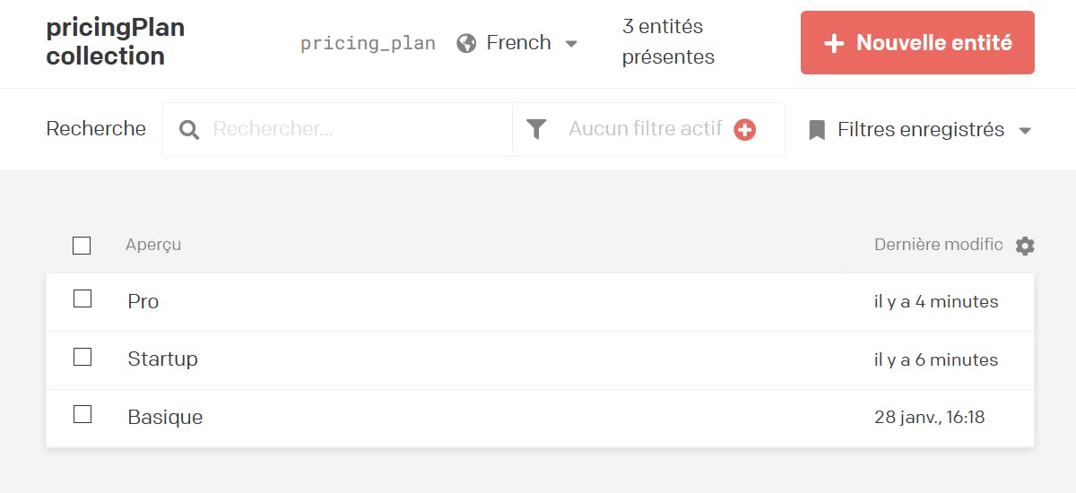Open the Basique entity
This screenshot has height=493, width=1076.
[165, 417]
